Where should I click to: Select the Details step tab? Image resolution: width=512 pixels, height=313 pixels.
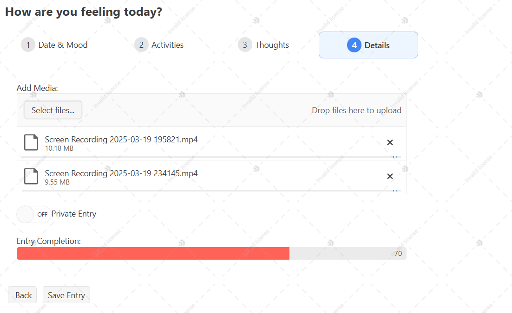click(368, 45)
